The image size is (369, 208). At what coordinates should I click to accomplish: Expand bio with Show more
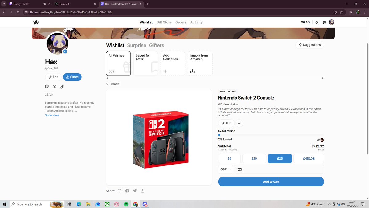(x=52, y=115)
